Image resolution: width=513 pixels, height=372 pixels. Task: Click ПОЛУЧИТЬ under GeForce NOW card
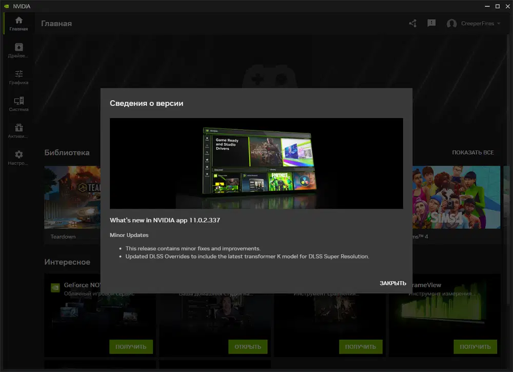131,346
